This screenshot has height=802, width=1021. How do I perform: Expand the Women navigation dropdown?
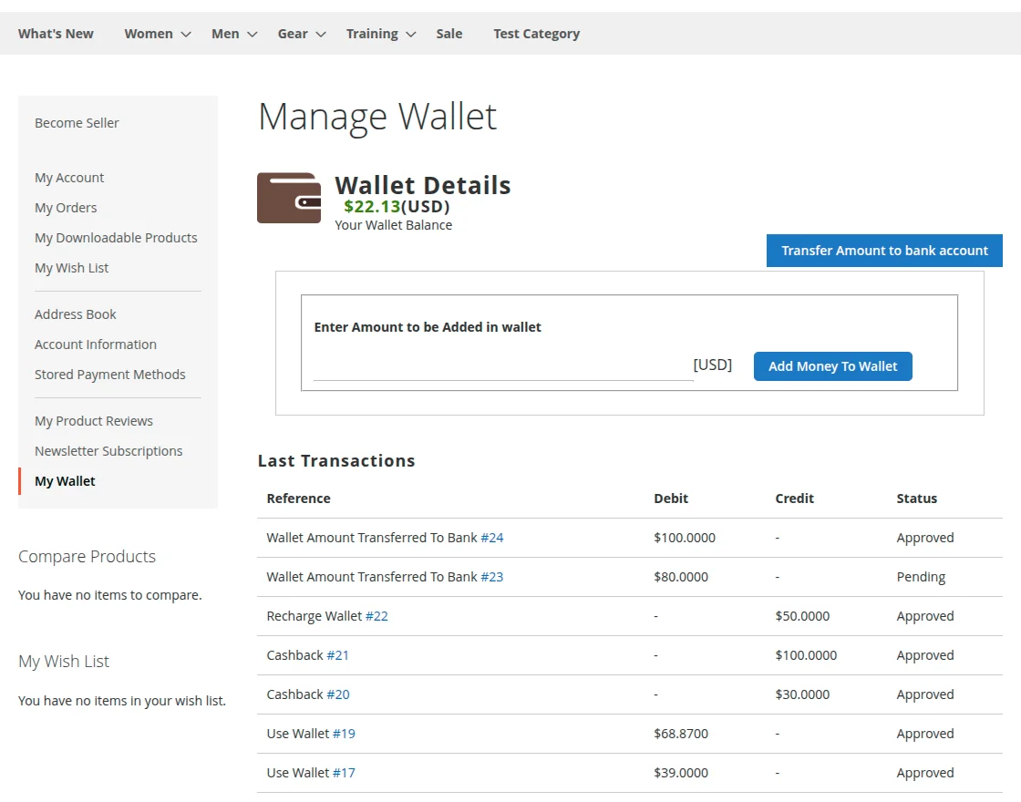pyautogui.click(x=148, y=33)
